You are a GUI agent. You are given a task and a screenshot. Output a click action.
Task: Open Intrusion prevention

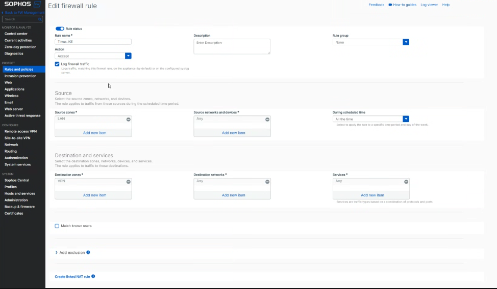click(20, 76)
